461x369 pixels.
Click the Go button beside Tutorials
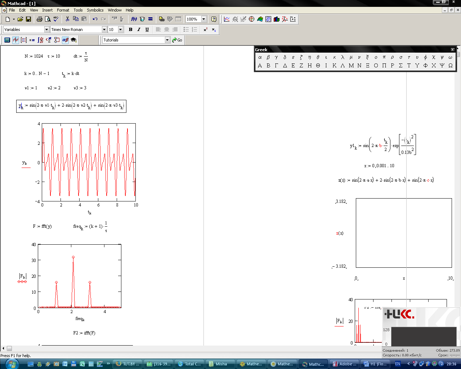tap(177, 40)
